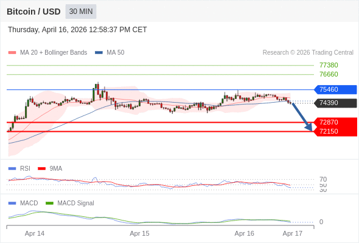This screenshot has width=359, height=243.
Task: Click the RSI blue legend swatch
Action: (x=12, y=169)
